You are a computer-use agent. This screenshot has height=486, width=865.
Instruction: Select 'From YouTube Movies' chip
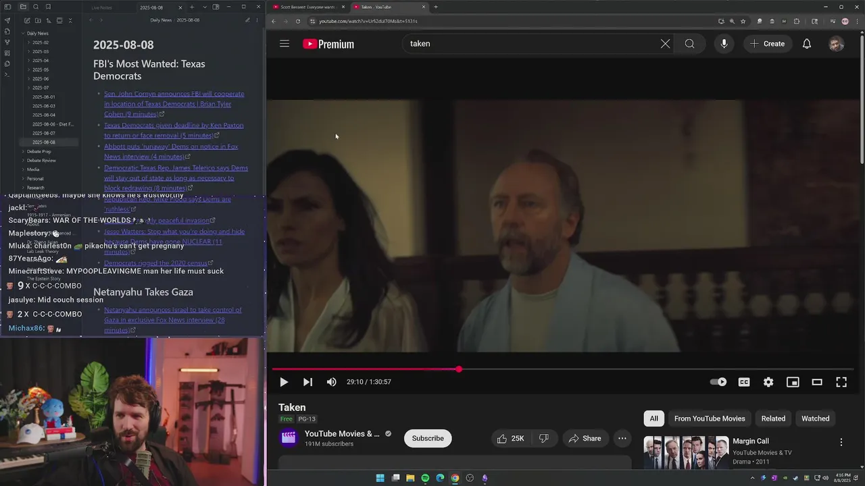pyautogui.click(x=710, y=418)
